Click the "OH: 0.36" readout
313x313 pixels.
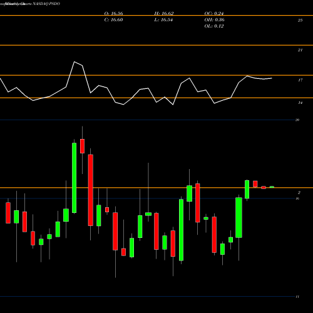pos(214,19)
